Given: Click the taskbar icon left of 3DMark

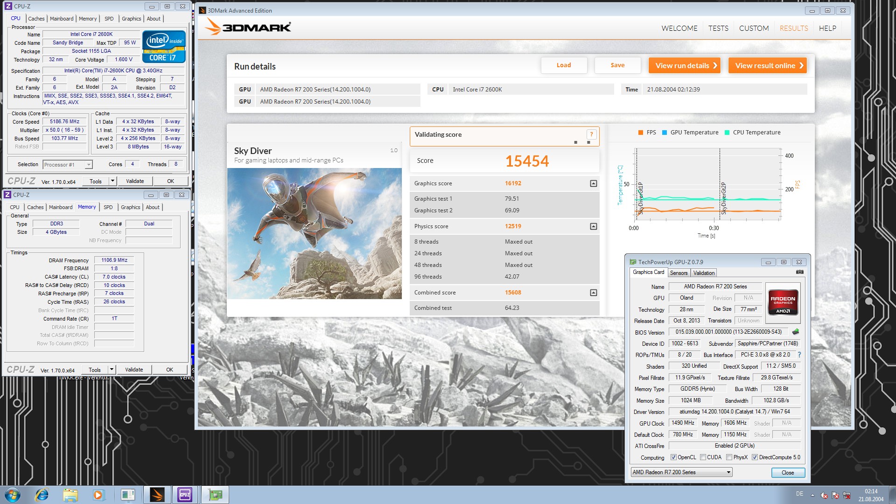Looking at the screenshot, I should (x=127, y=495).
